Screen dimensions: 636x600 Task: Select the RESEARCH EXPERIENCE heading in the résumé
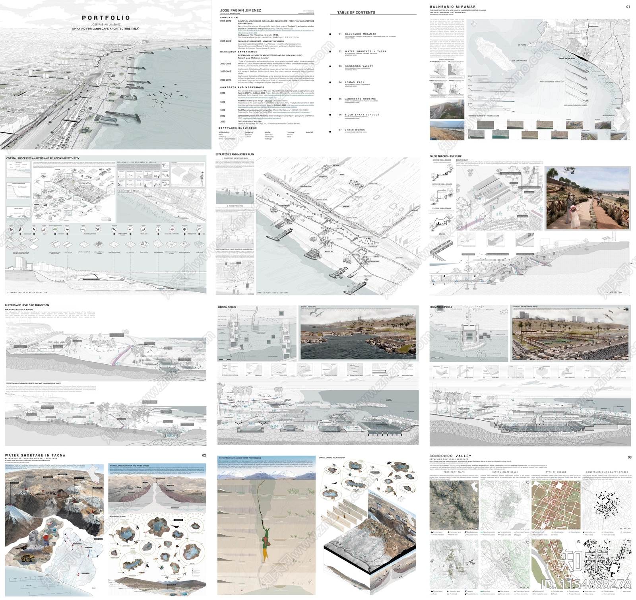pyautogui.click(x=238, y=52)
